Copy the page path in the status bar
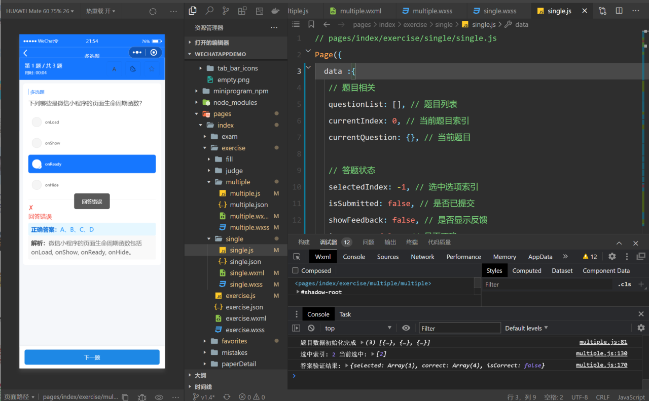 pos(125,397)
